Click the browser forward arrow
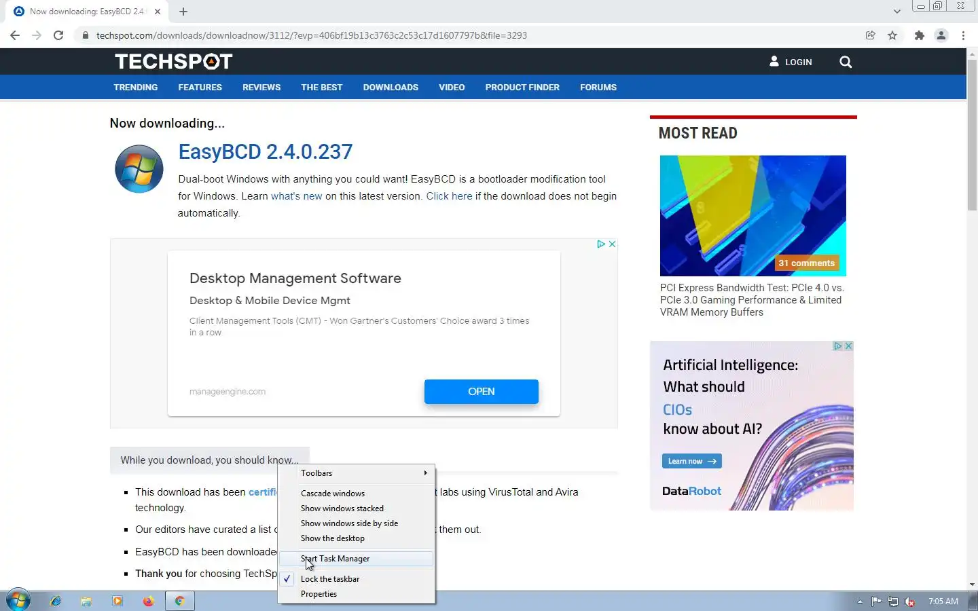The image size is (978, 611). coord(37,35)
